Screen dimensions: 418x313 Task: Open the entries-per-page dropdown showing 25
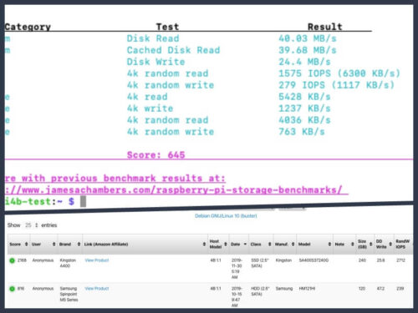[31, 225]
